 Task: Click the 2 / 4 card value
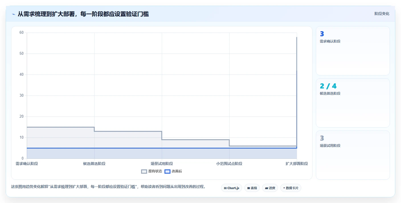pos(328,86)
